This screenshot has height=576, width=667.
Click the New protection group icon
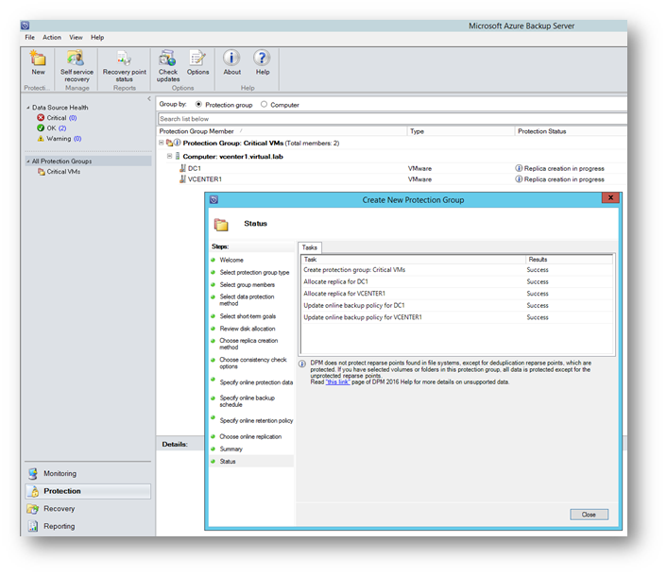coord(38,58)
